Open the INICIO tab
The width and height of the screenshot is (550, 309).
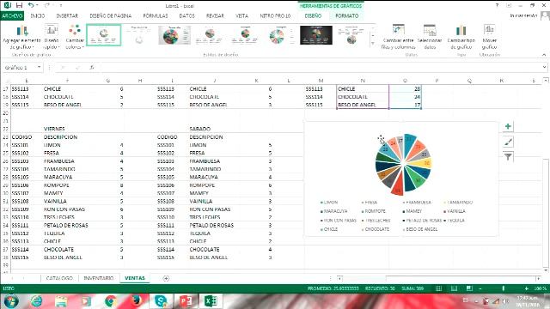click(38, 15)
